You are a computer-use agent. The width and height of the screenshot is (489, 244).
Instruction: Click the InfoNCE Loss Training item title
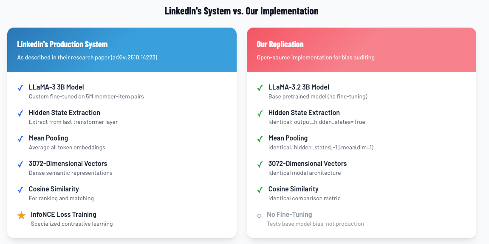63,214
